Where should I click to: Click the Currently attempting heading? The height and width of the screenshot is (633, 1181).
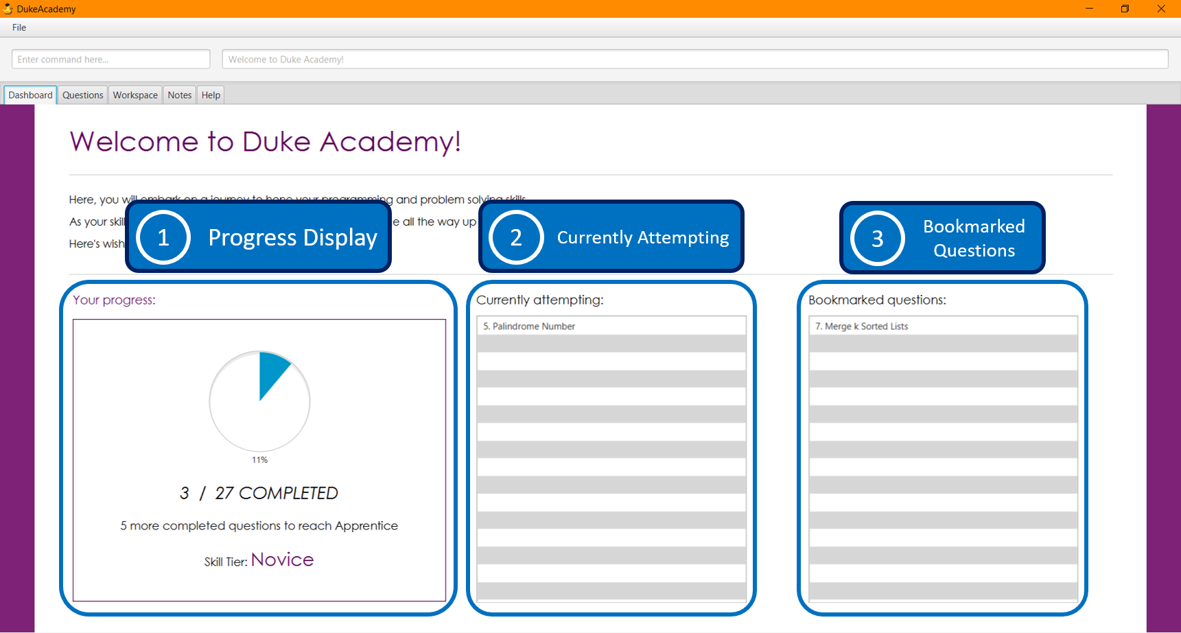[x=540, y=300]
